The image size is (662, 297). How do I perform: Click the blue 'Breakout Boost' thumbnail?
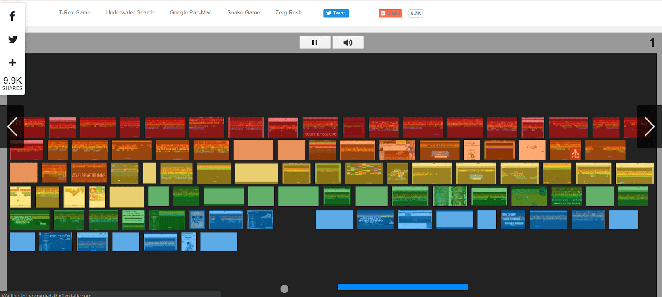coord(375,220)
